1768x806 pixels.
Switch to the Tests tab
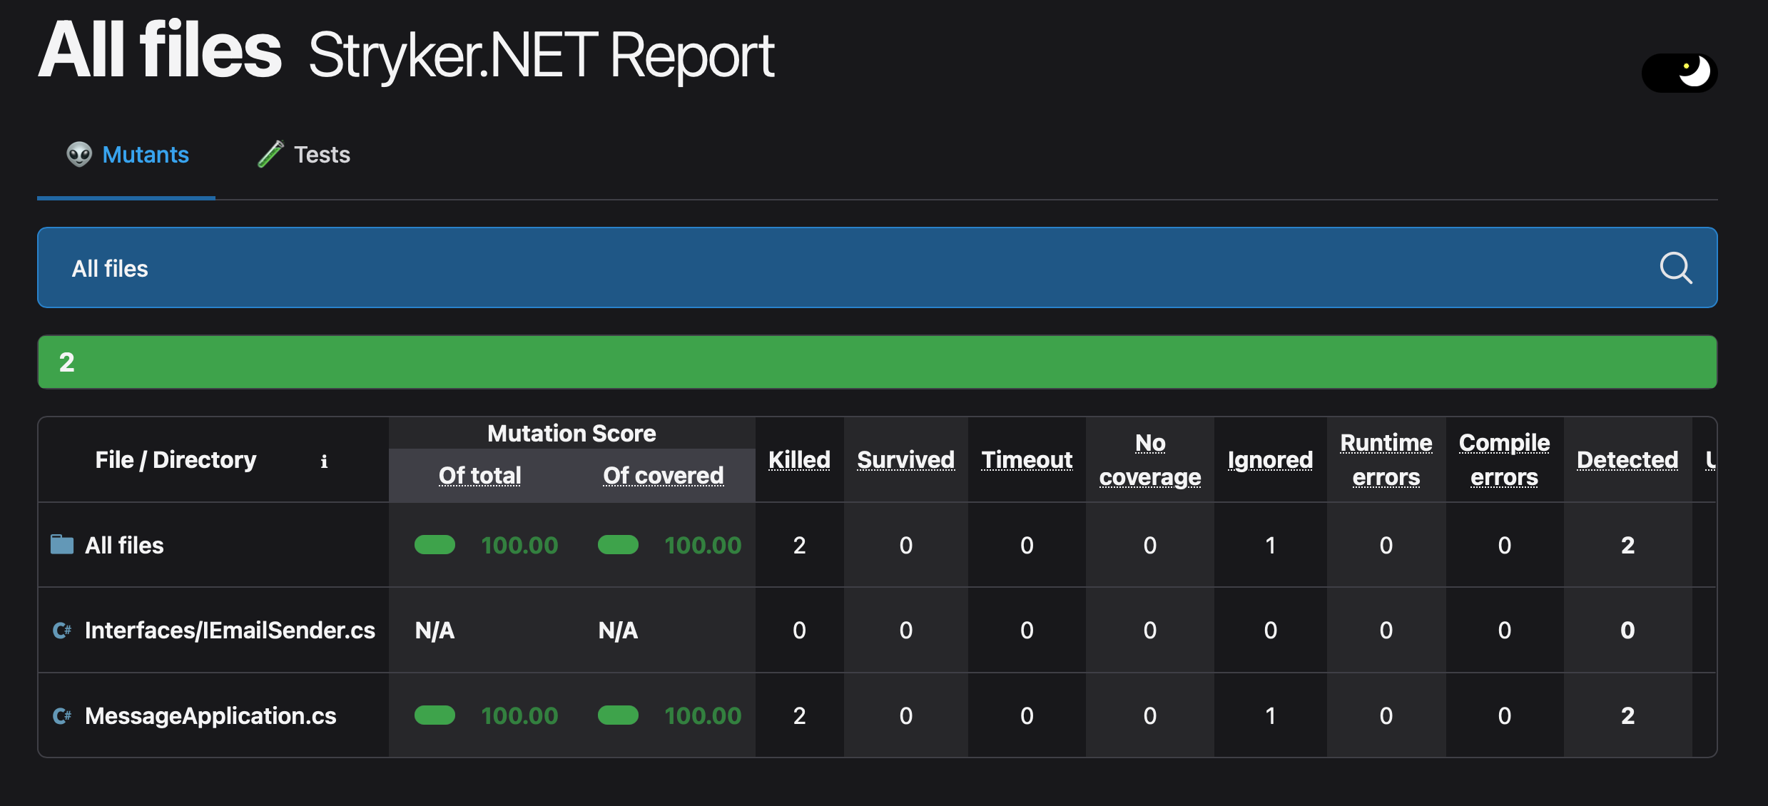[304, 155]
